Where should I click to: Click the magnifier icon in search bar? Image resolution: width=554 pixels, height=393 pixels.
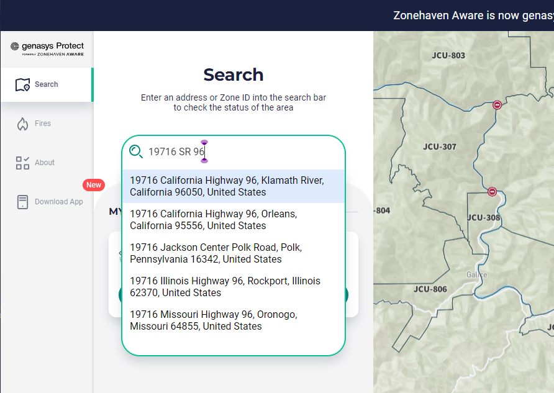coord(135,151)
